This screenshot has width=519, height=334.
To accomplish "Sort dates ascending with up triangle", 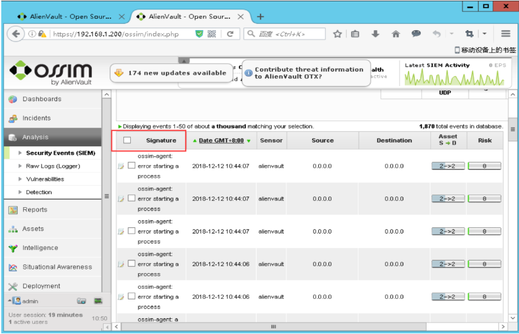I will pyautogui.click(x=194, y=141).
